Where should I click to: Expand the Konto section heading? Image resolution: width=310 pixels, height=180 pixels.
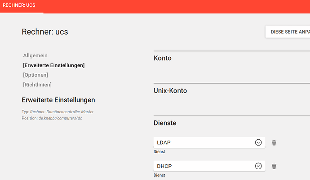pyautogui.click(x=163, y=58)
